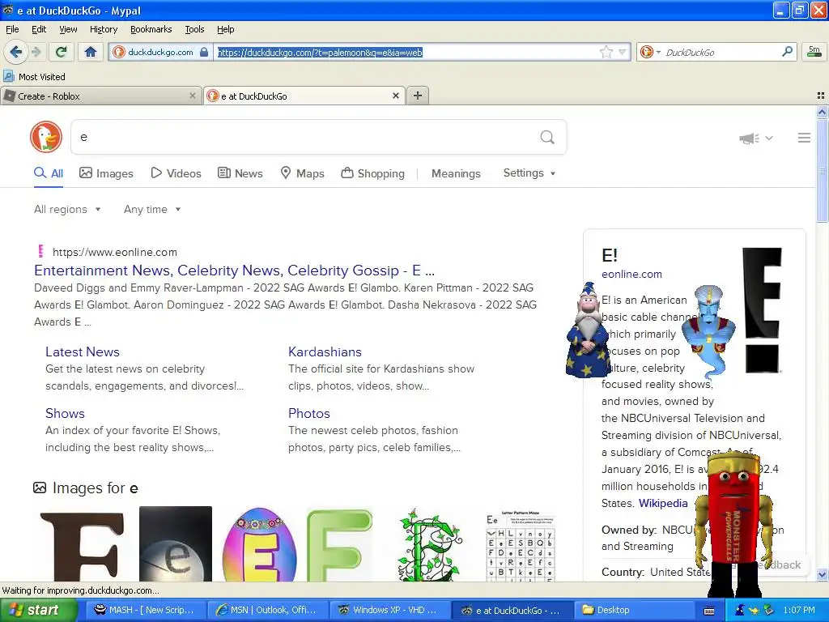Switch to MASH taskbar window
This screenshot has height=622, width=829.
144,610
